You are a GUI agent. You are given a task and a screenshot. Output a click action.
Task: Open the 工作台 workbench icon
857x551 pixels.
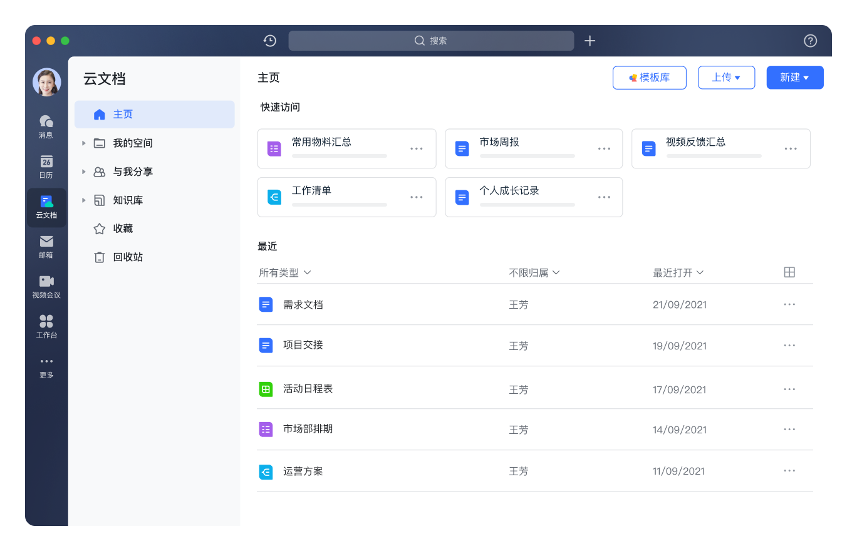[46, 326]
